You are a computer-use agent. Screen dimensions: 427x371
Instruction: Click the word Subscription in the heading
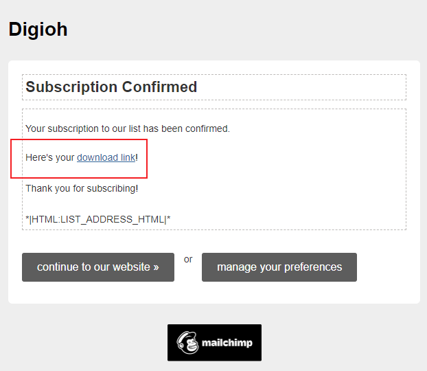pyautogui.click(x=71, y=87)
